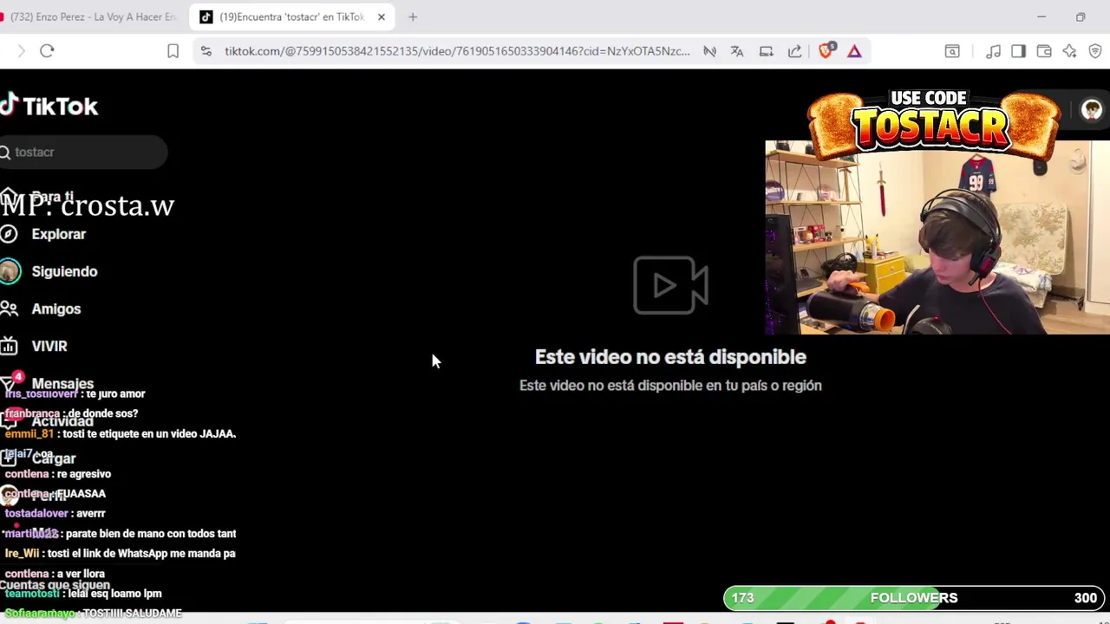Click the Mensajes notification badge
The image size is (1110, 624).
click(18, 377)
